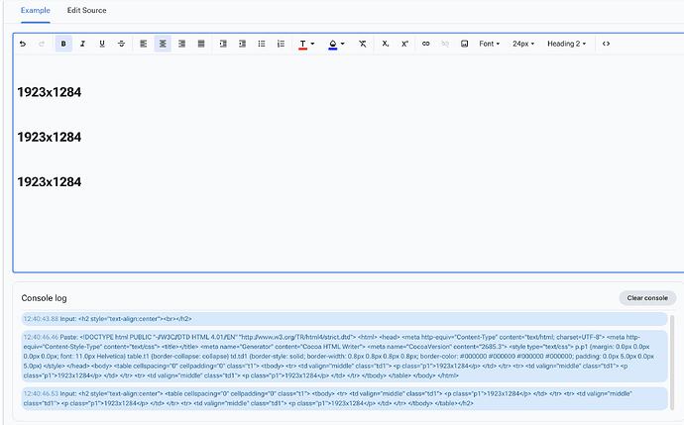
Task: Expand the Heading 2 format dropdown
Action: (567, 44)
